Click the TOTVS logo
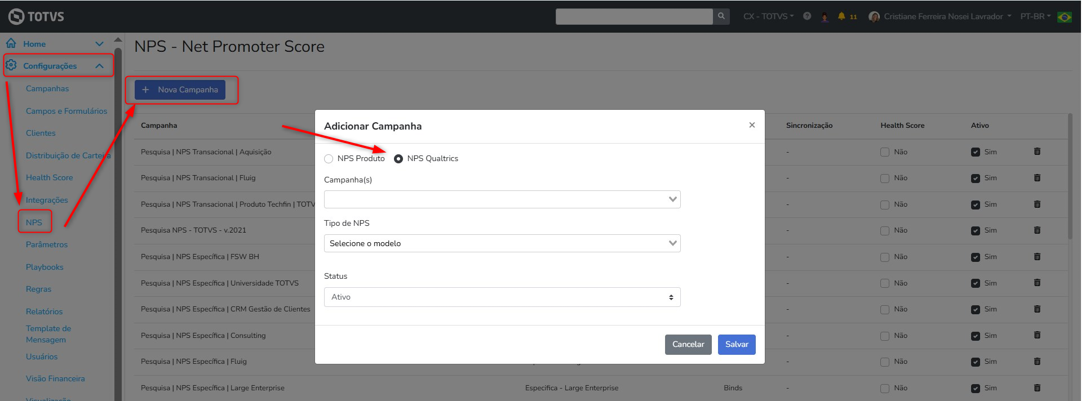This screenshot has height=401, width=1090. click(37, 16)
